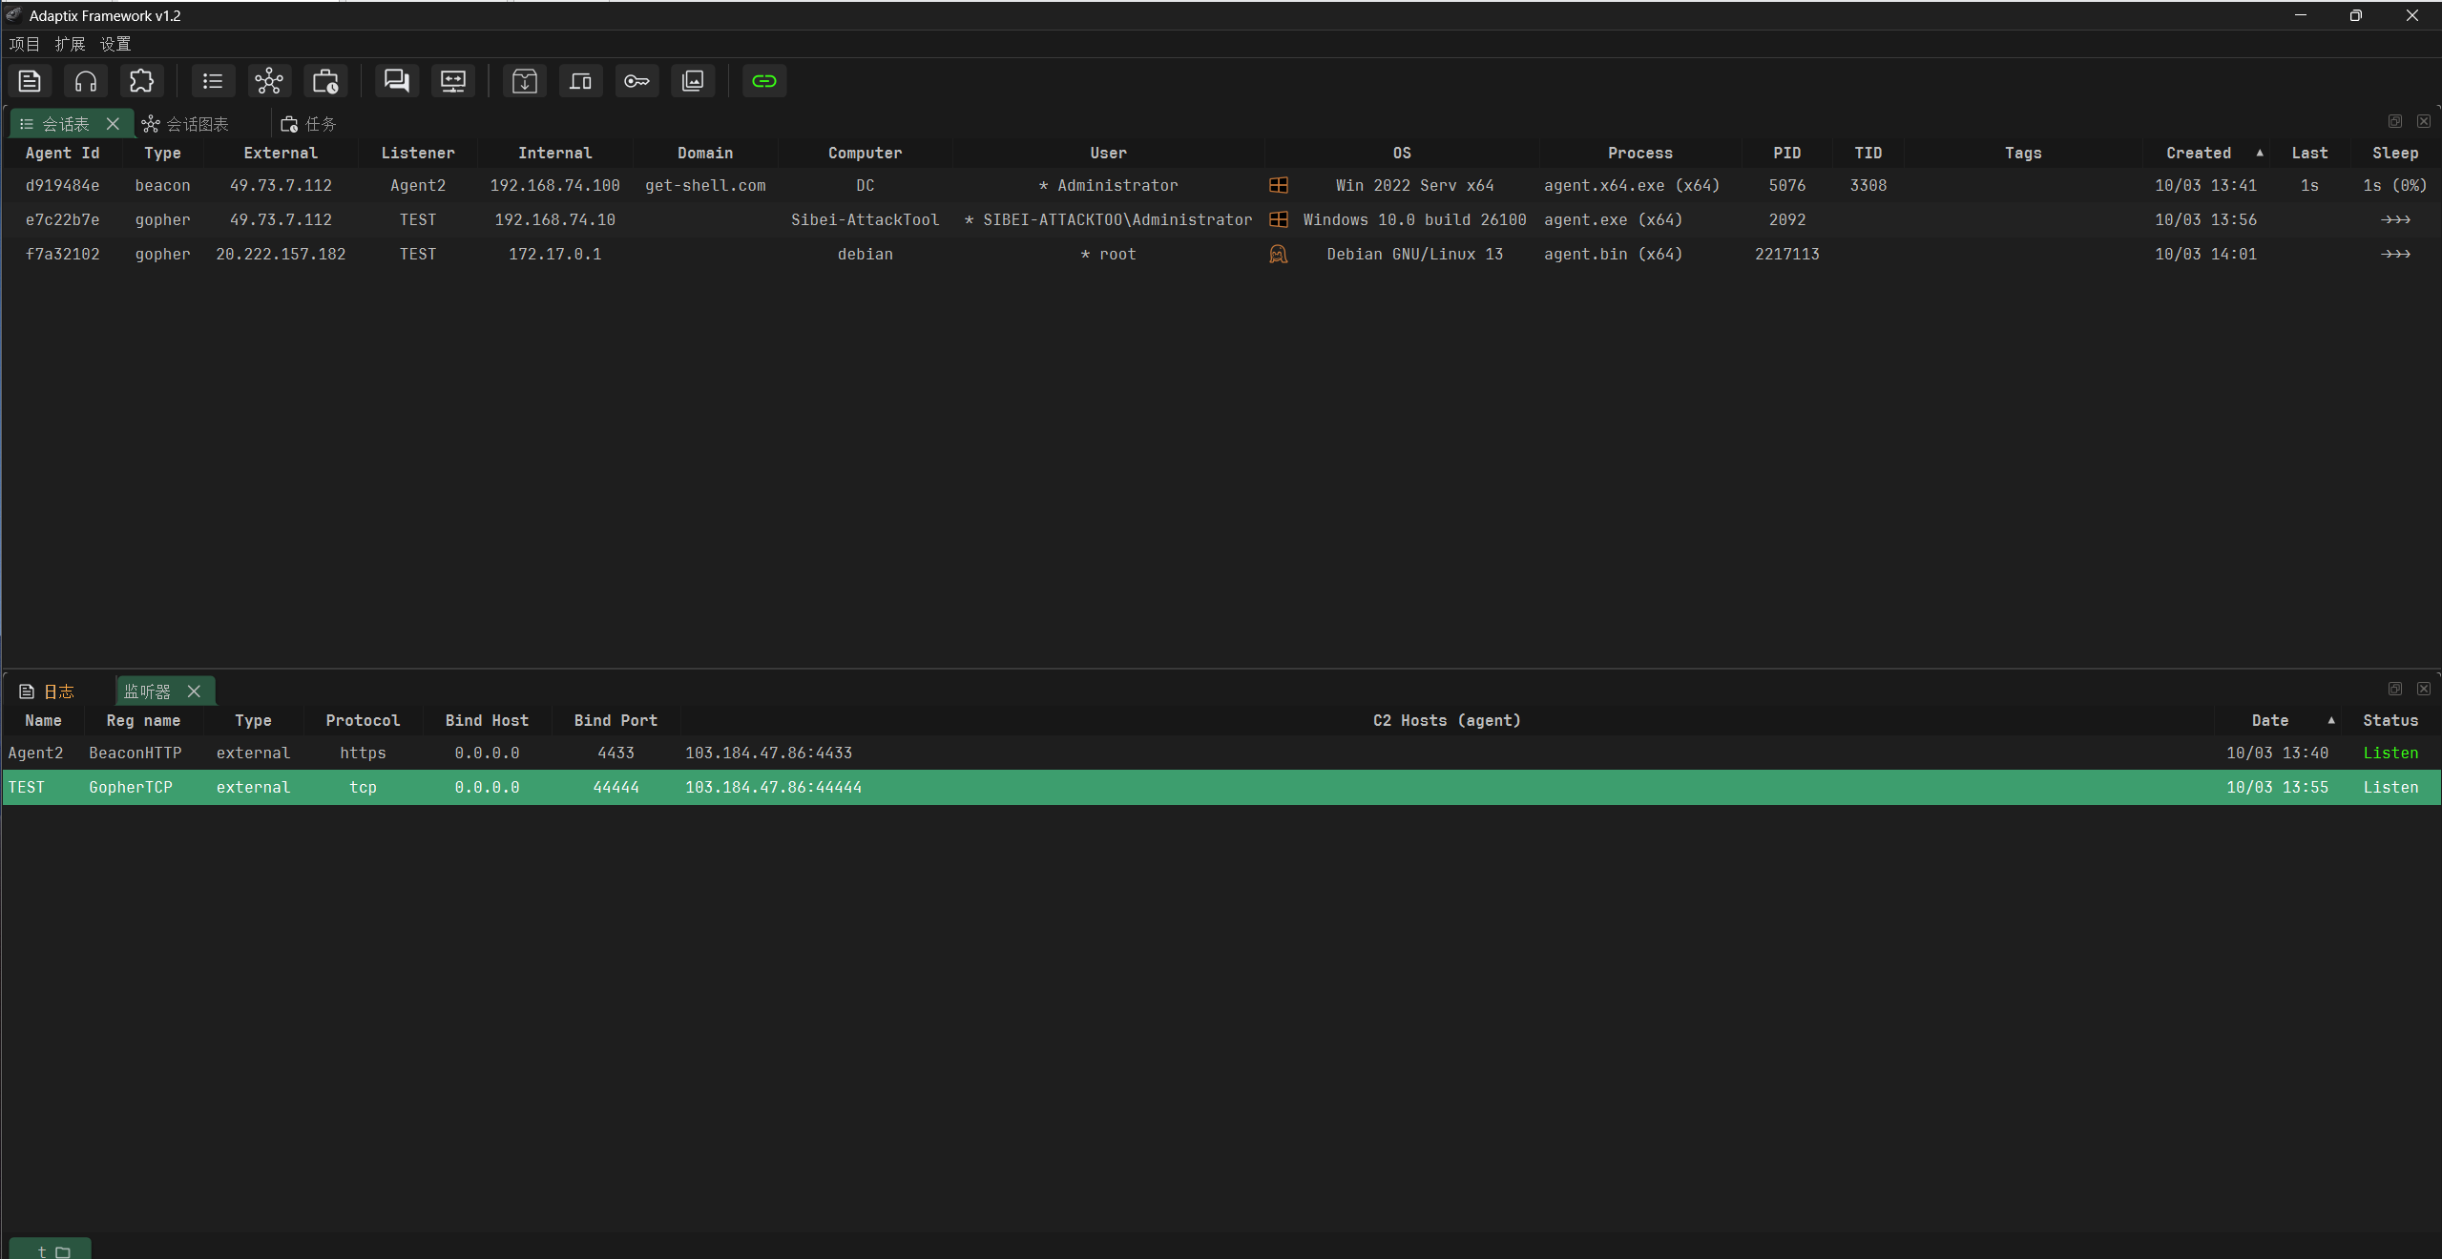
Task: Close the 监听器 tab
Action: point(194,691)
